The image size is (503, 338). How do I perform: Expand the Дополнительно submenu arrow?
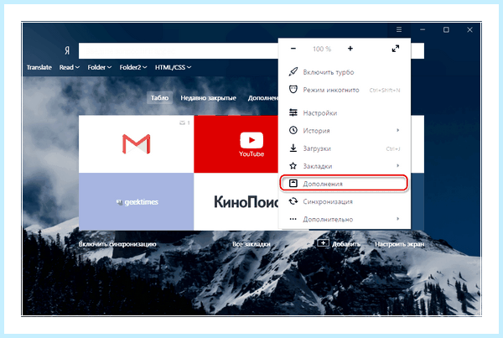pyautogui.click(x=397, y=219)
